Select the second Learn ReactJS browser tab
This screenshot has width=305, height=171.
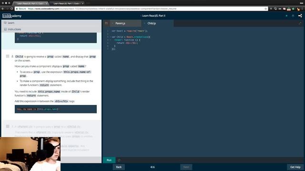point(67,3)
